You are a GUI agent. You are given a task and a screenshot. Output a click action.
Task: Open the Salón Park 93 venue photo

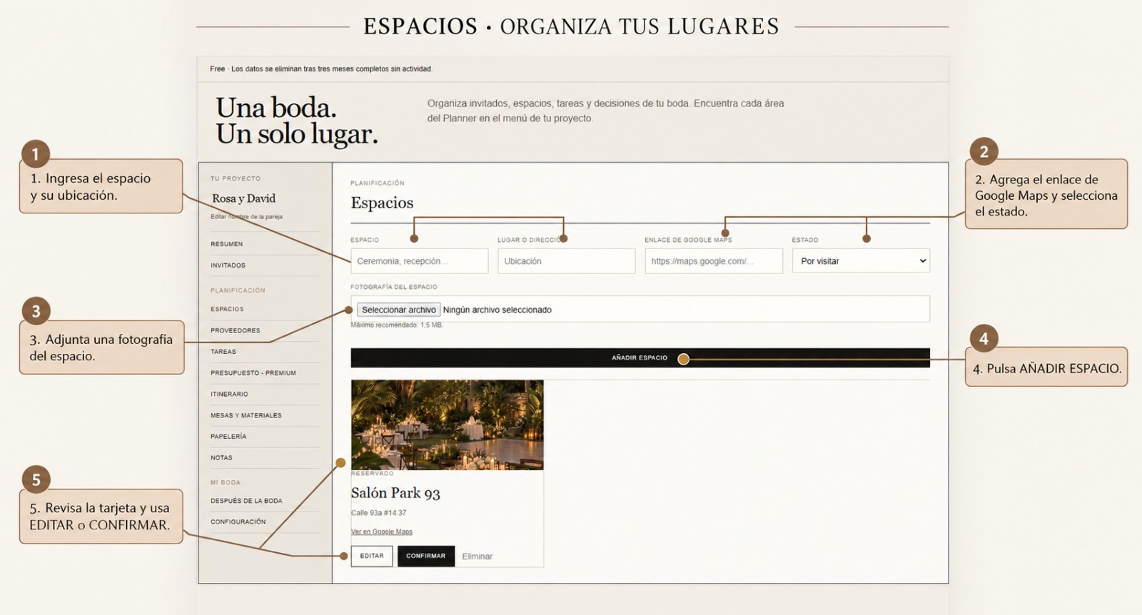point(448,425)
